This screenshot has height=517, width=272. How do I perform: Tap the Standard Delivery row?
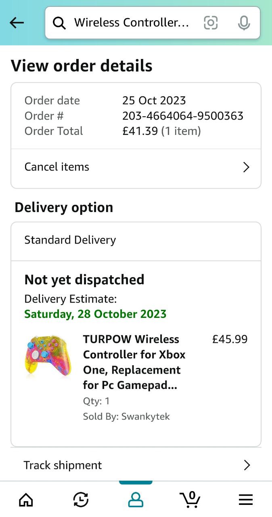point(136,240)
